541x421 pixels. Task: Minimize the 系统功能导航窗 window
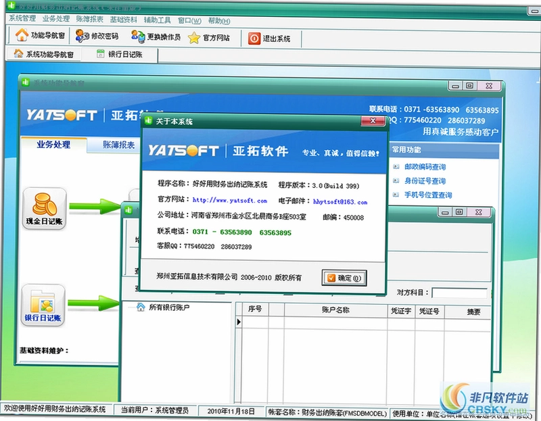tap(455, 85)
